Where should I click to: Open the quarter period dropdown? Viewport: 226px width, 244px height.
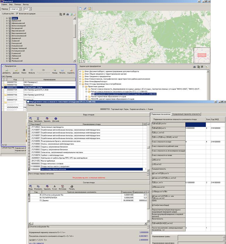[x=20, y=9]
